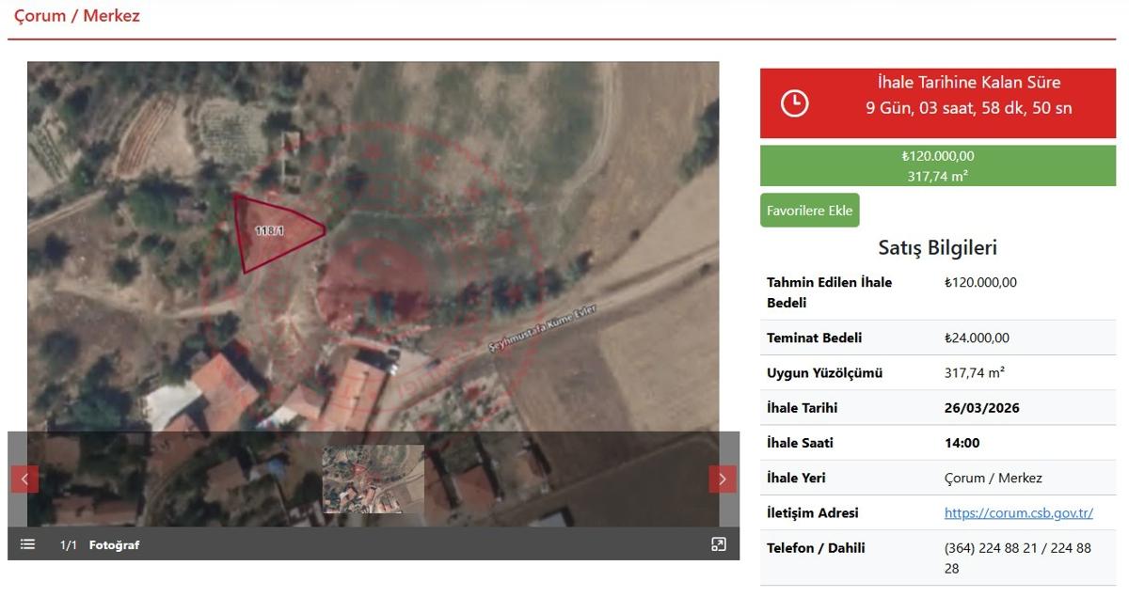The image size is (1129, 597).
Task: Go to the next photo arrow
Action: 722,479
